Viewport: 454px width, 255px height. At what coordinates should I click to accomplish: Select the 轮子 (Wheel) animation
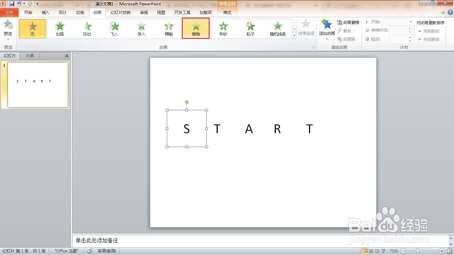coord(251,29)
